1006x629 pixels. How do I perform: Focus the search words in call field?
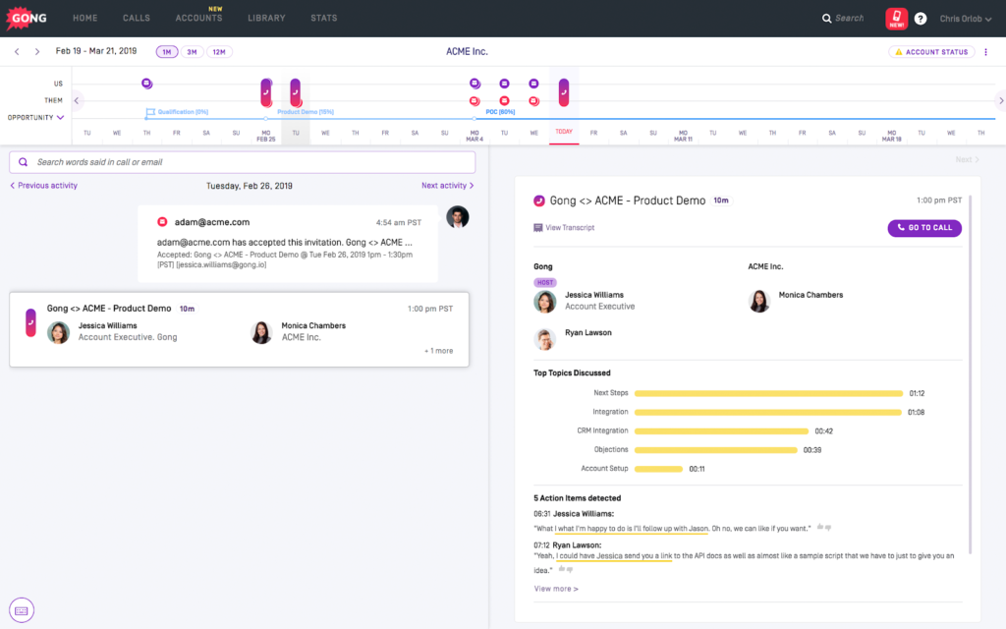(x=243, y=162)
